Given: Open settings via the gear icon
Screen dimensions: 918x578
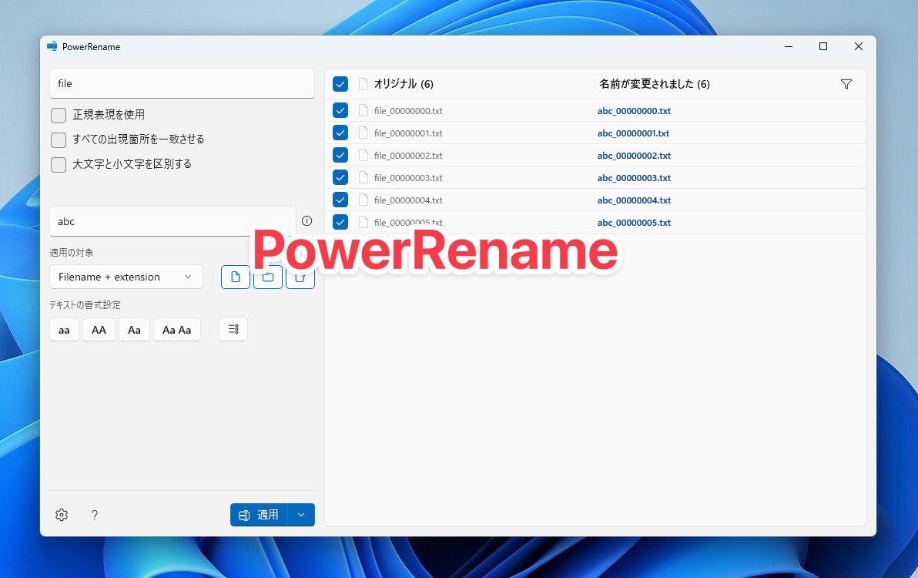Looking at the screenshot, I should pos(62,514).
